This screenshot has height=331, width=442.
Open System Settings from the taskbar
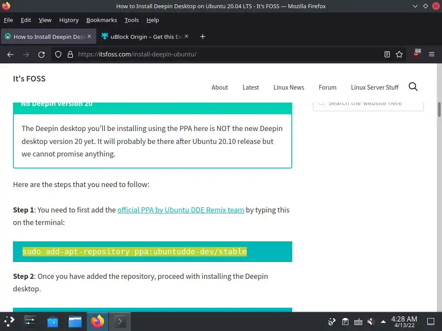point(30,321)
